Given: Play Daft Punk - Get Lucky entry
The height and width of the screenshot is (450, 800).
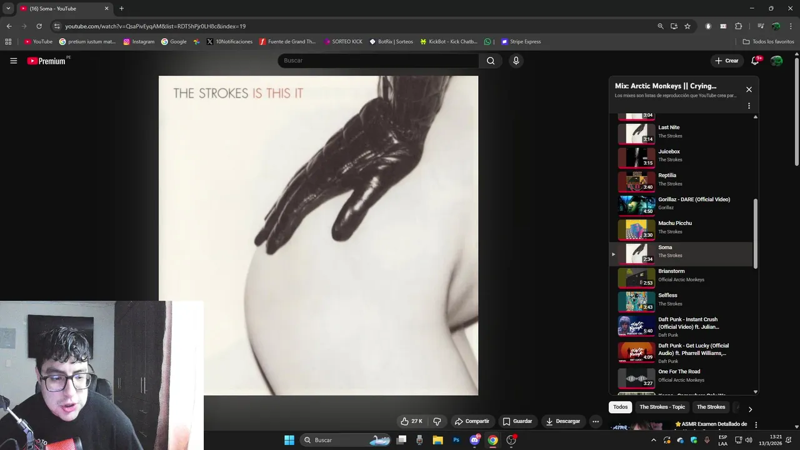Looking at the screenshot, I should 682,352.
